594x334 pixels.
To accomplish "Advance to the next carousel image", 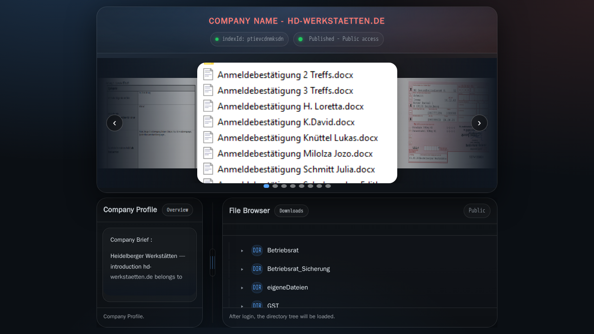I will pos(479,123).
